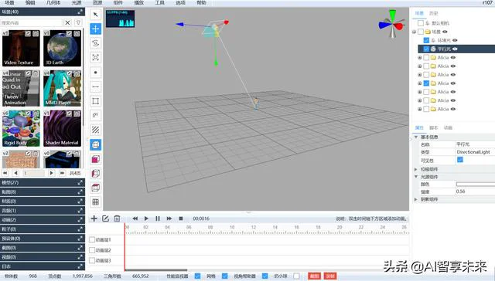This screenshot has width=495, height=281.
Task: Select the rotate tool in toolbar
Action: pyautogui.click(x=95, y=43)
